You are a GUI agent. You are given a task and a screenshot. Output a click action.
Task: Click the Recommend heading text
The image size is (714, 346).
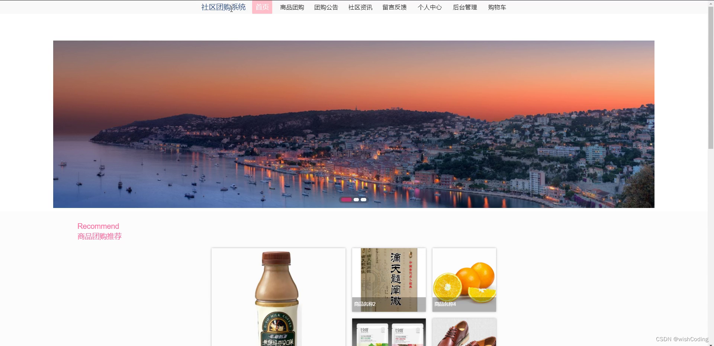[x=98, y=226]
